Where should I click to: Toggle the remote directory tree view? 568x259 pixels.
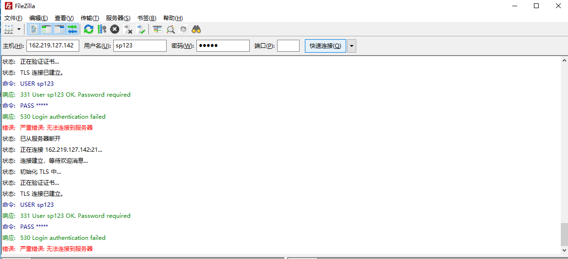tap(60, 30)
